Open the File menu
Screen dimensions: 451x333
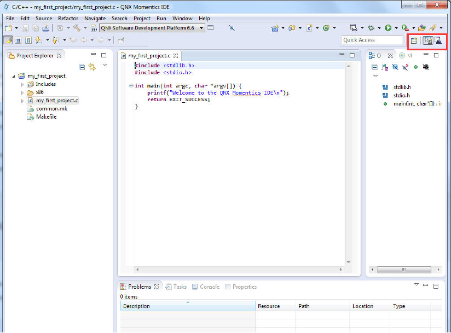pos(10,19)
